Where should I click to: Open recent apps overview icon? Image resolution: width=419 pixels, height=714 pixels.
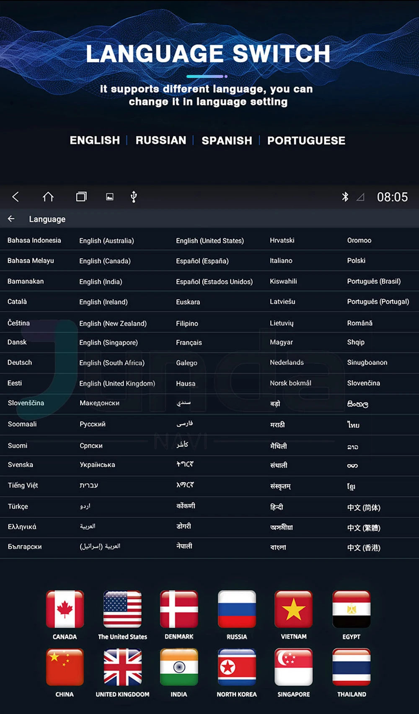click(81, 197)
